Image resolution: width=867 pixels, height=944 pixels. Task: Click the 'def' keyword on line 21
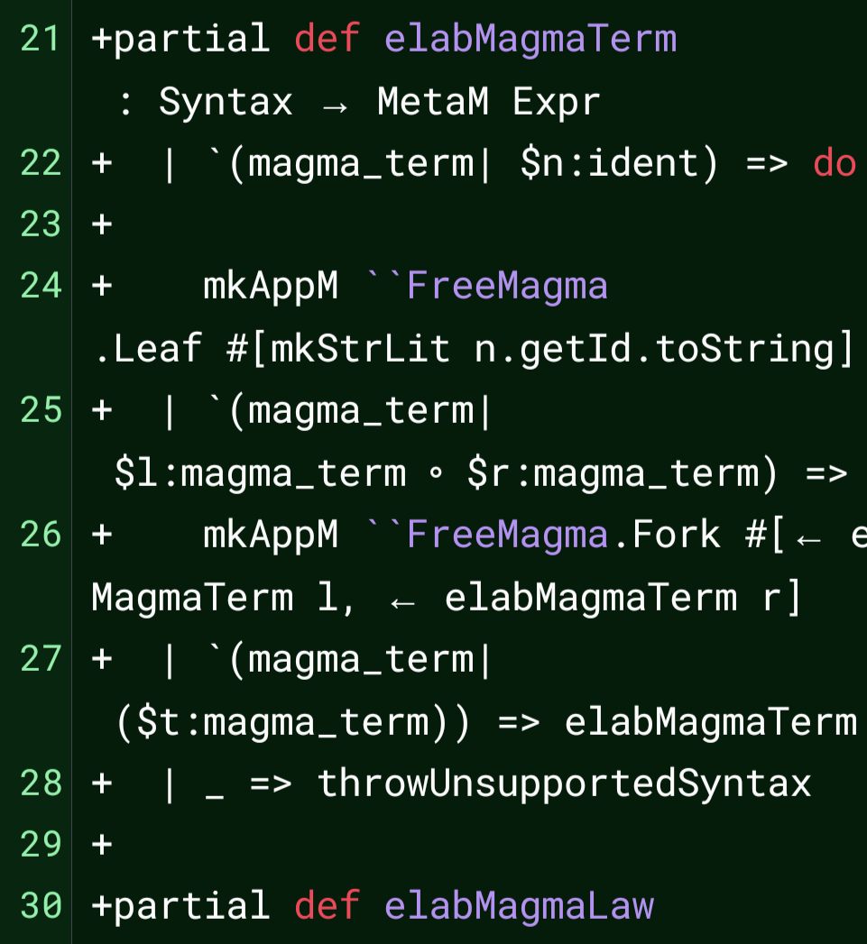(x=327, y=39)
